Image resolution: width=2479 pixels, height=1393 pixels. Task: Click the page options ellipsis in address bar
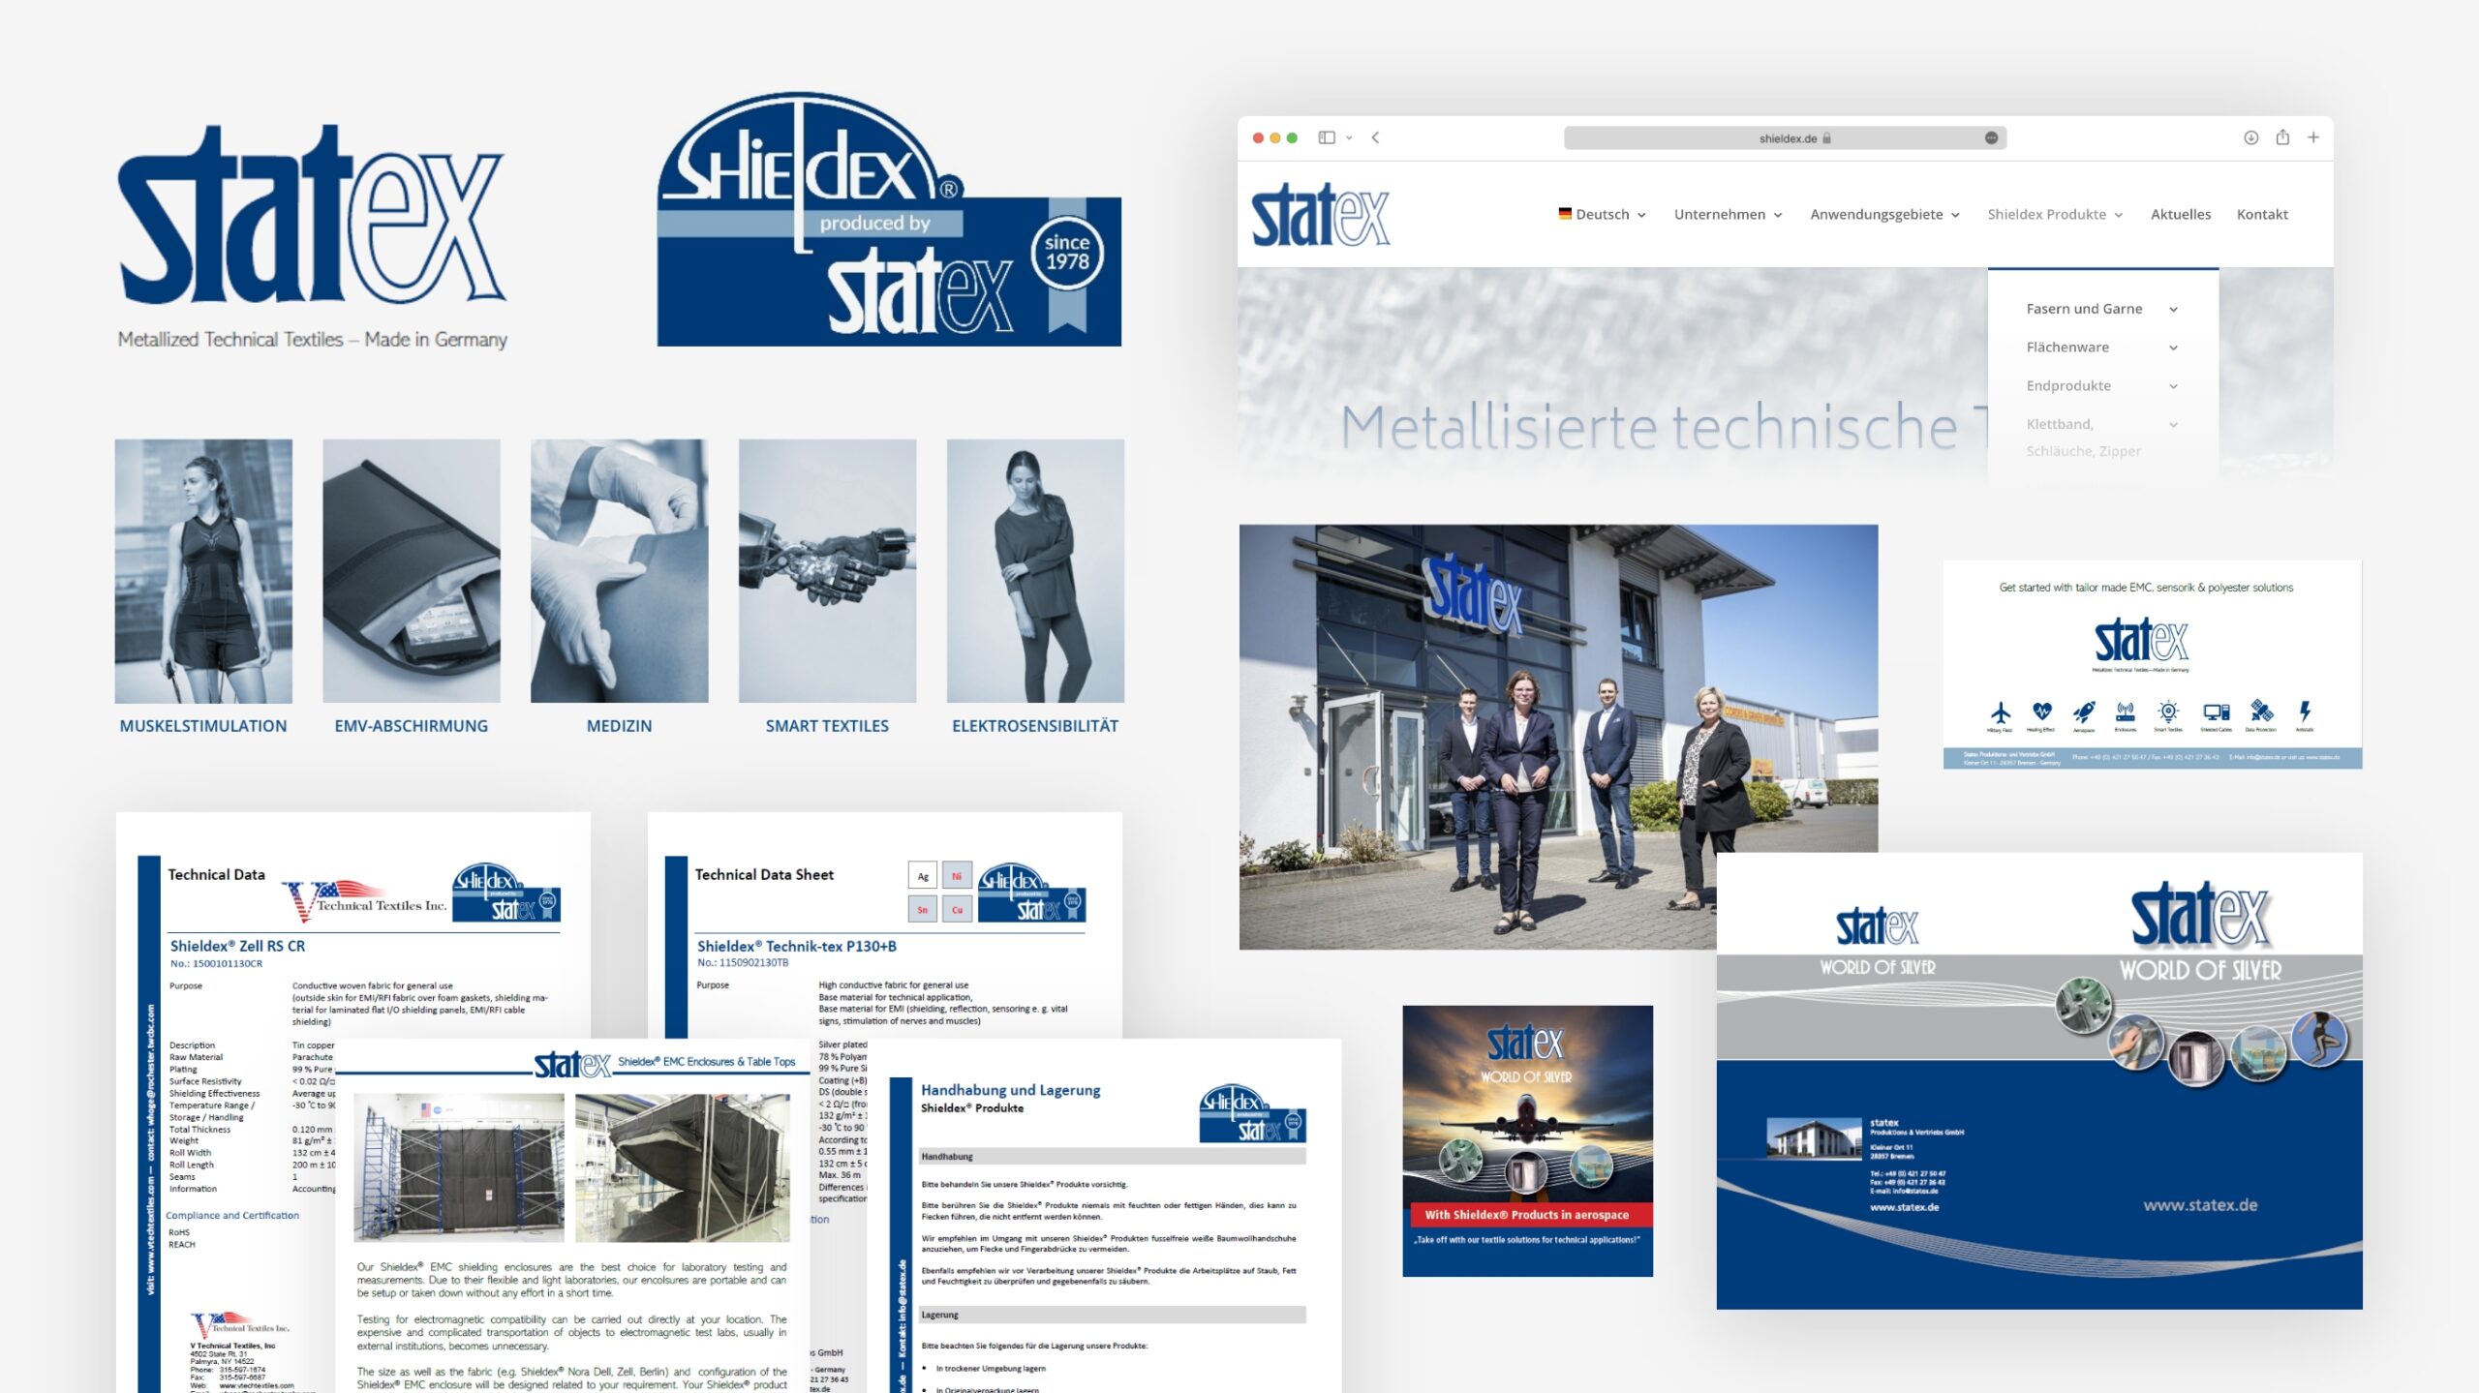[x=1991, y=137]
